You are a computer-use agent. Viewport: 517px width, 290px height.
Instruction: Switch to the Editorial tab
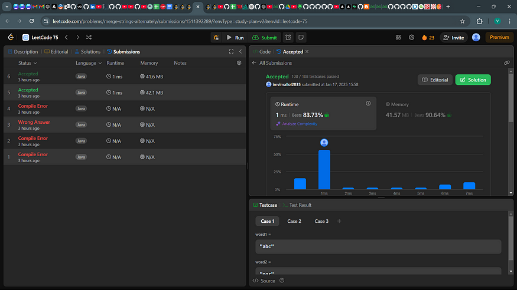56,52
